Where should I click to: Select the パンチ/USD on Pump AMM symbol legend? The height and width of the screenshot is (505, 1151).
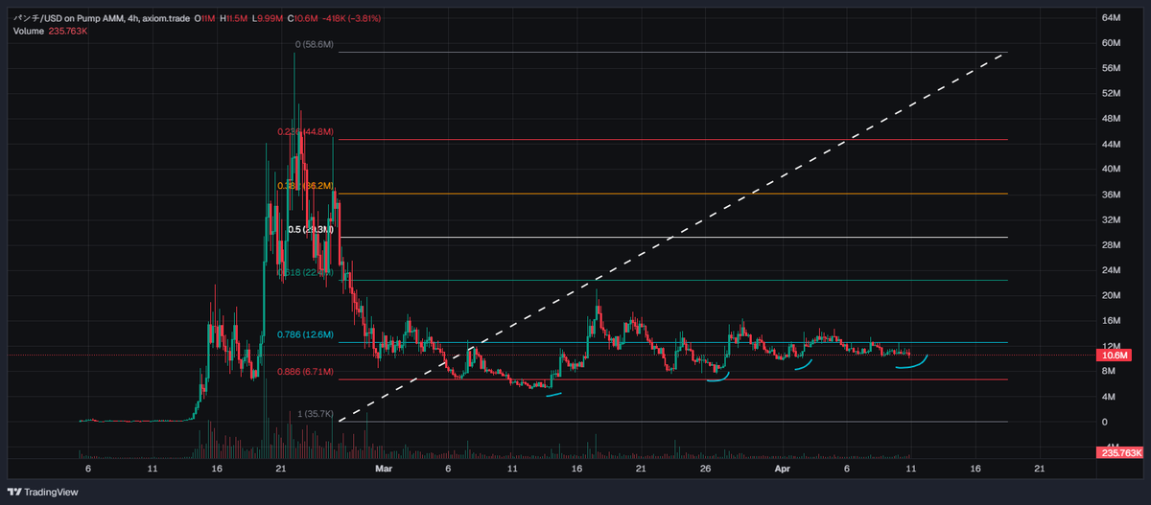(100, 18)
